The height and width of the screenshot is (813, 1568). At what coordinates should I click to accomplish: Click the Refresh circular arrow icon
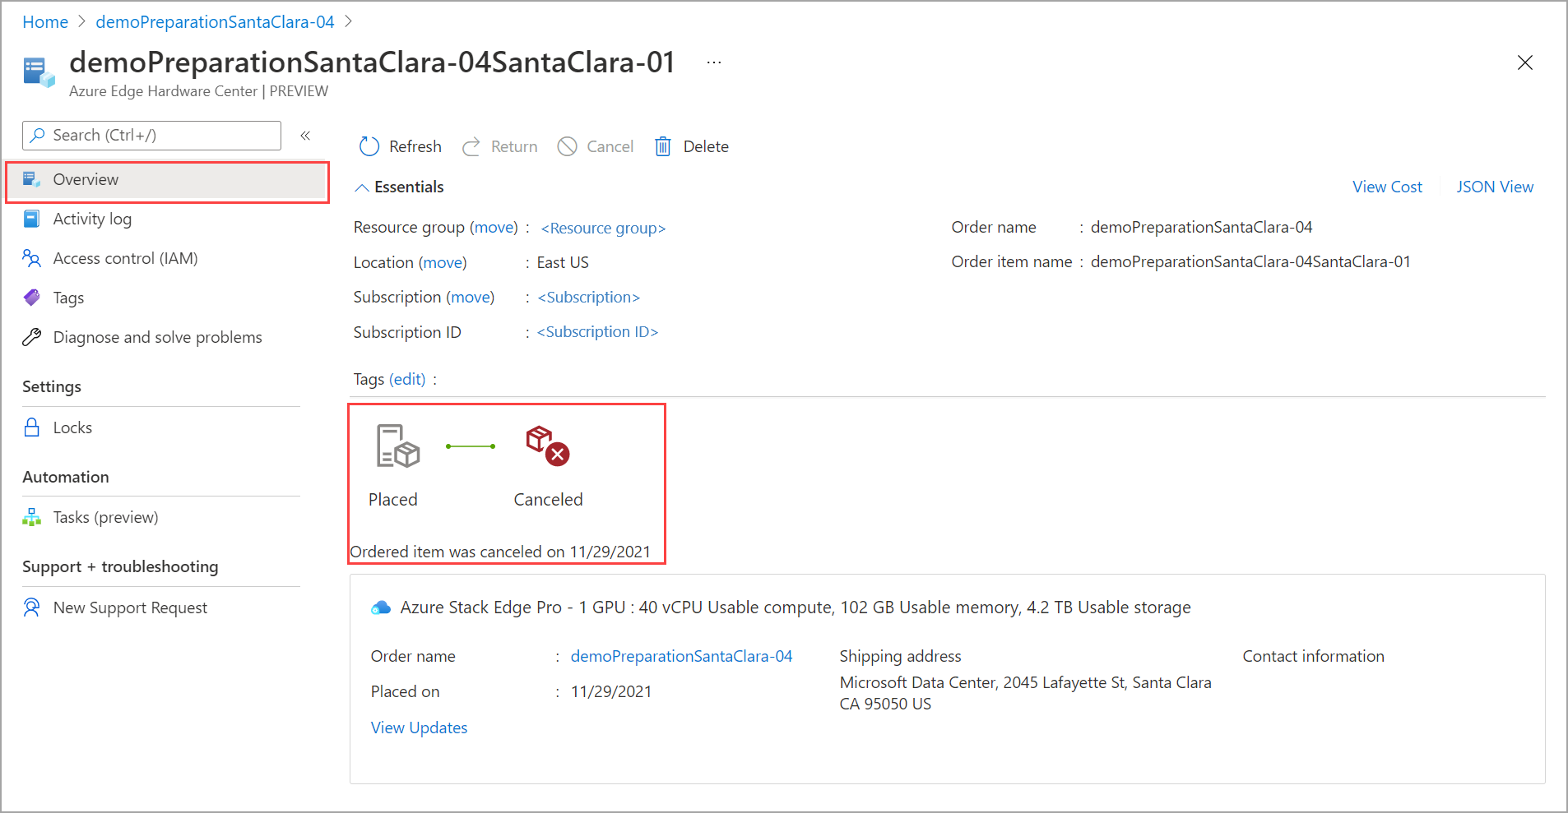(369, 146)
